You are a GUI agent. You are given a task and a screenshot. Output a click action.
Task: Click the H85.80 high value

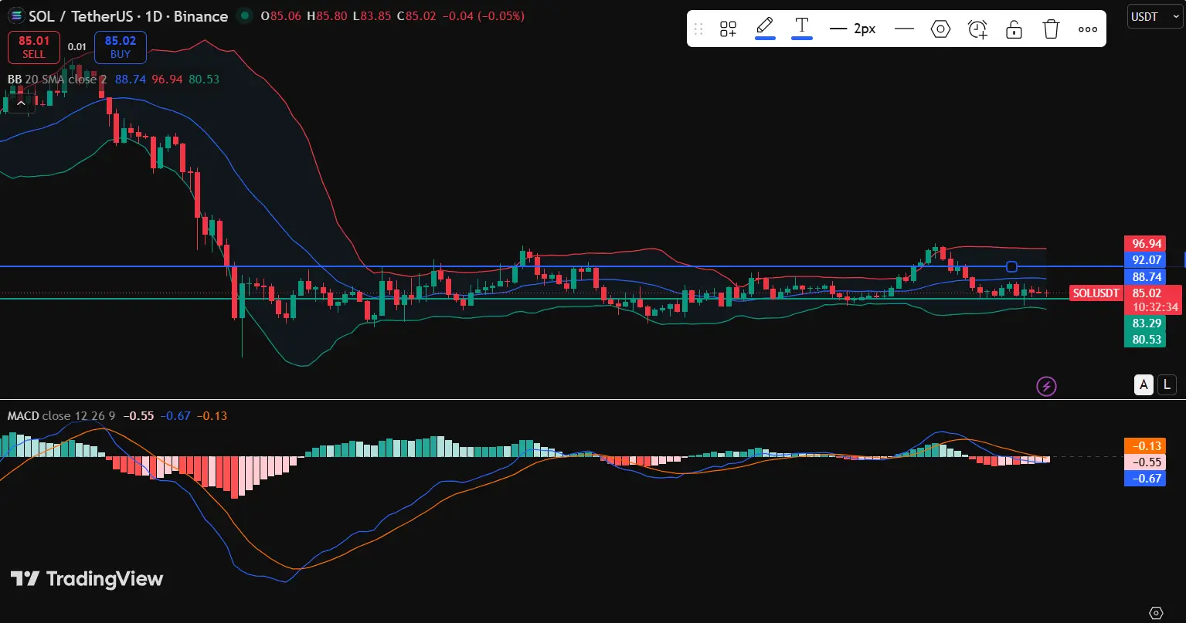(328, 16)
